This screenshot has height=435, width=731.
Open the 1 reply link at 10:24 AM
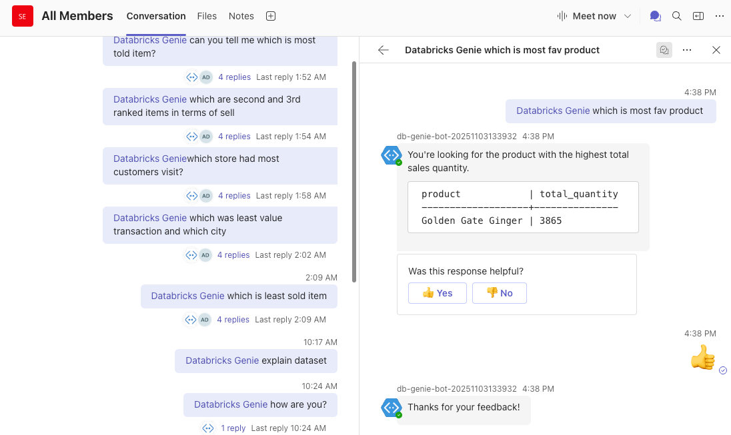(x=233, y=428)
